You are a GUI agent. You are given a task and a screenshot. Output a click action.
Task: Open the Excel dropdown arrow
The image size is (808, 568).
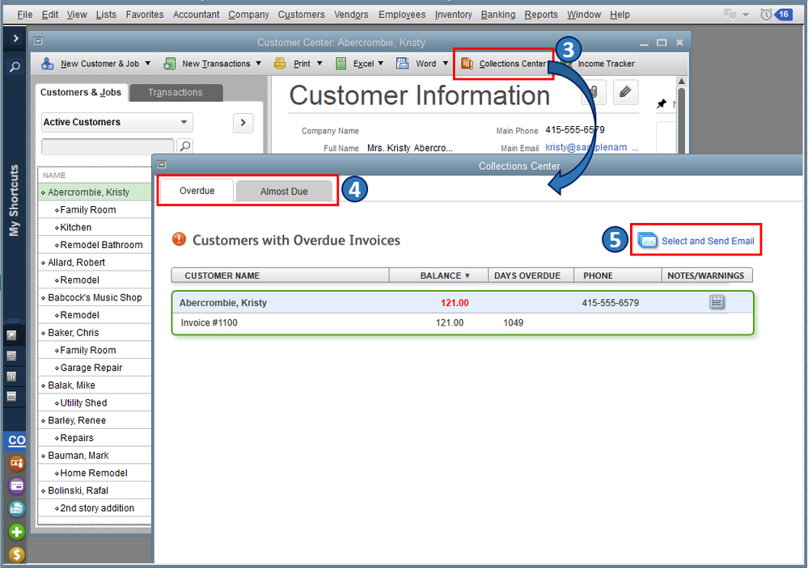(x=381, y=63)
